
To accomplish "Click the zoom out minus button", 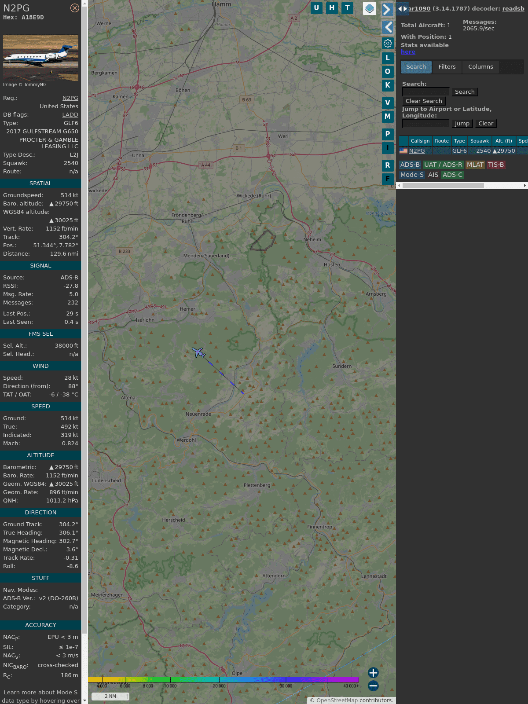I will pyautogui.click(x=373, y=686).
